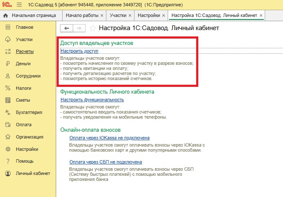This screenshot has height=197, width=283.
Task: Click the Функциональность Личного кабинета heading
Action: point(107,92)
